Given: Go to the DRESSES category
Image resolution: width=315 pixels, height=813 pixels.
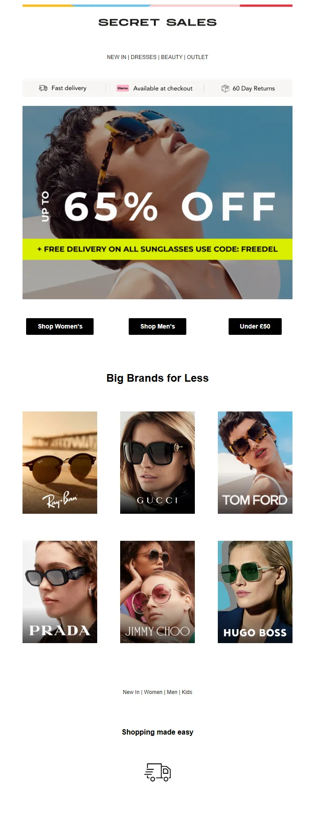Looking at the screenshot, I should (144, 57).
